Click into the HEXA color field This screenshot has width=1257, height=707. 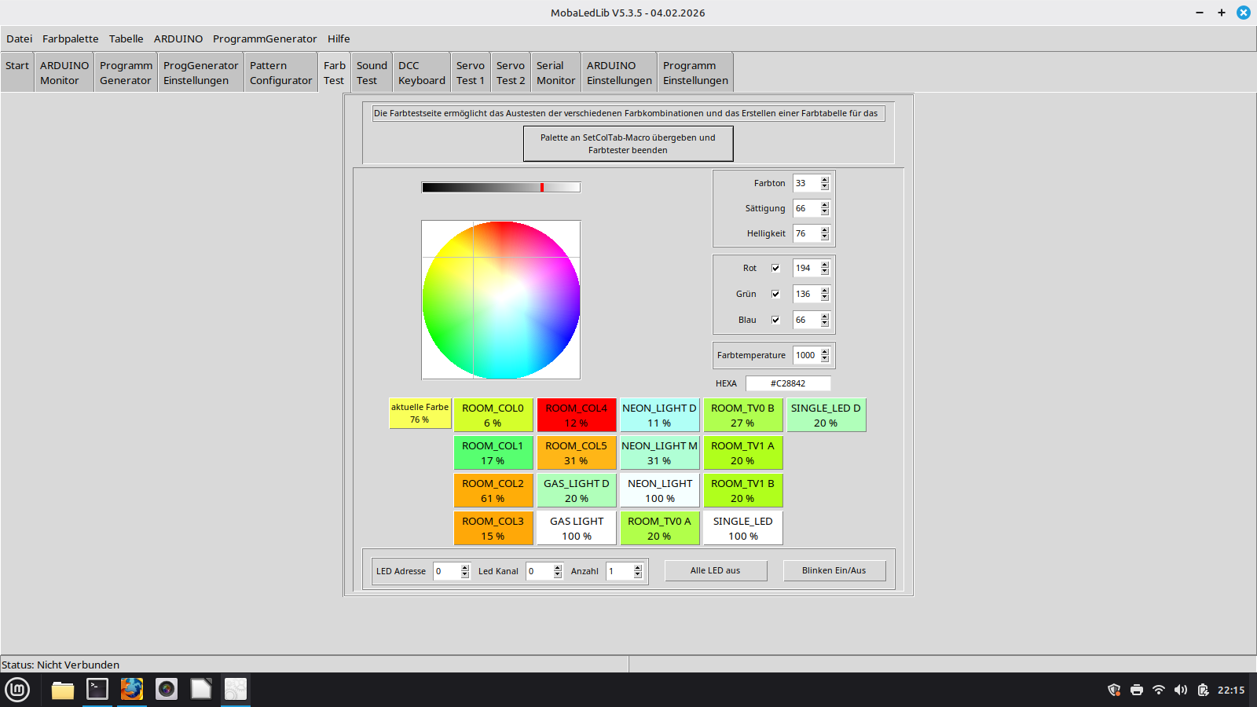787,383
